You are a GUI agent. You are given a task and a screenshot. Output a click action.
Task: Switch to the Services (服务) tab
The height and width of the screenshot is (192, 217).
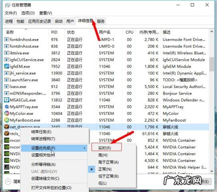click(x=101, y=21)
